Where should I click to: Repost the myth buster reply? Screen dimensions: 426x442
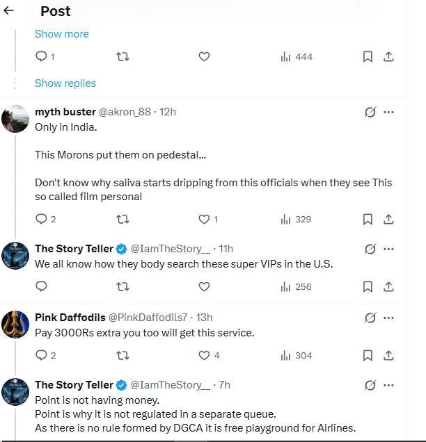(123, 219)
